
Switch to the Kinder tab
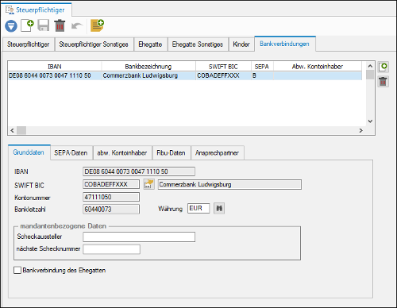(x=241, y=44)
